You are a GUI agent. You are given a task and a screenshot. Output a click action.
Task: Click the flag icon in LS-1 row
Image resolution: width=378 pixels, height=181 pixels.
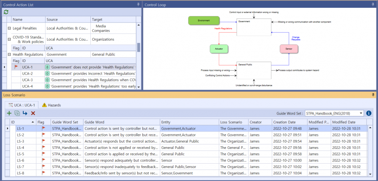[44, 129]
